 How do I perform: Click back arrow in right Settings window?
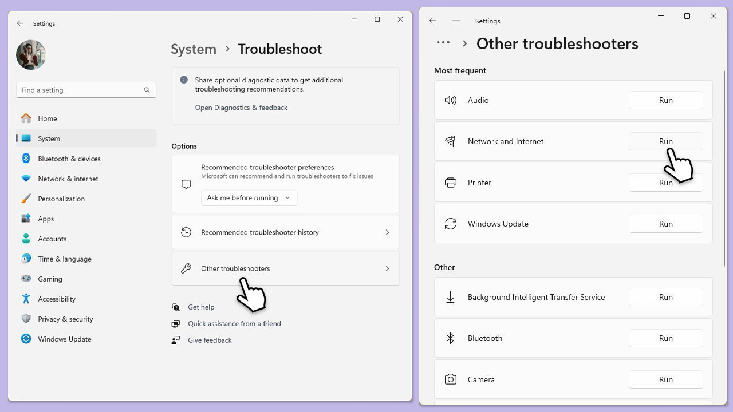[433, 21]
